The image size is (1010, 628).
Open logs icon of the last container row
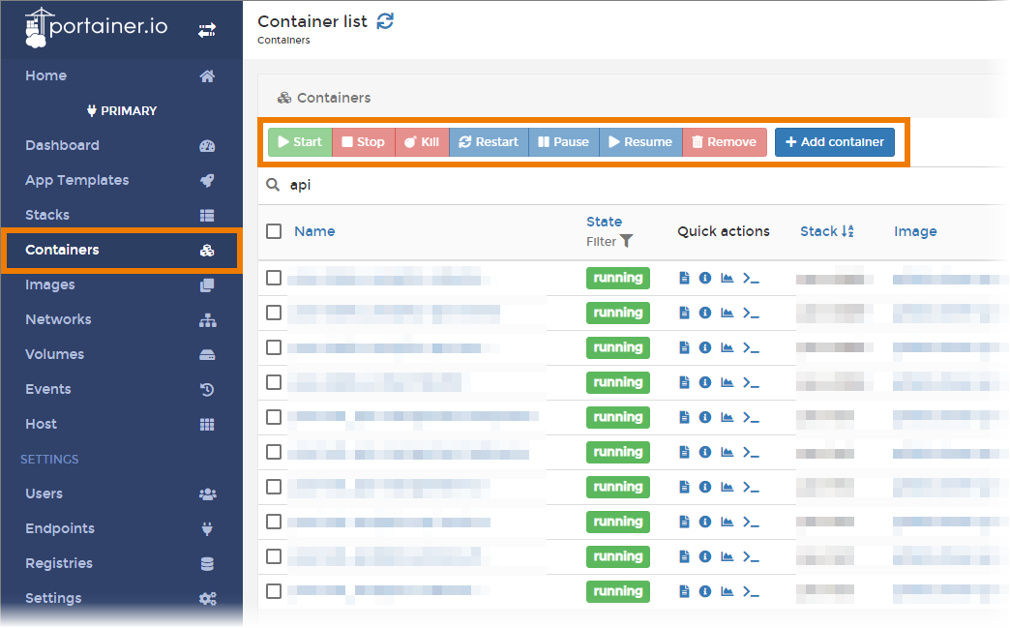pyautogui.click(x=684, y=590)
